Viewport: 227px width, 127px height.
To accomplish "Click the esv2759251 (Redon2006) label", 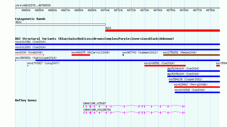I will (x=180, y=52).
